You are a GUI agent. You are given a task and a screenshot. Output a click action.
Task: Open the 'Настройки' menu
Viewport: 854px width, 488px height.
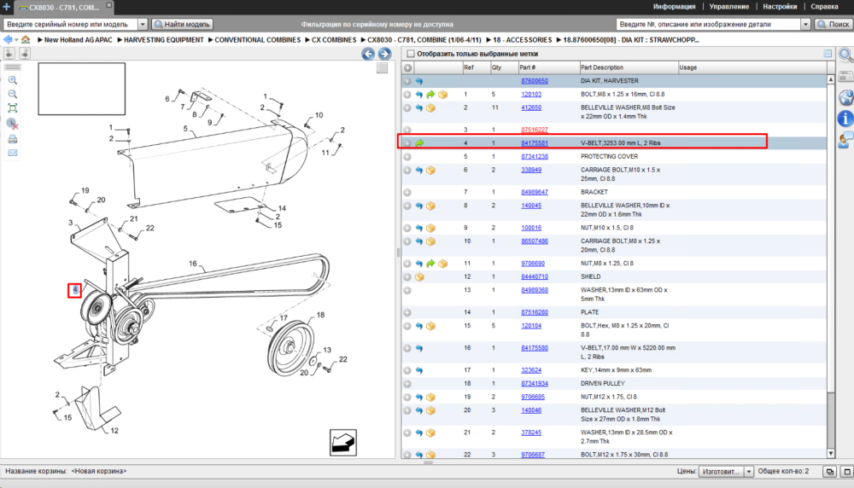[x=780, y=7]
